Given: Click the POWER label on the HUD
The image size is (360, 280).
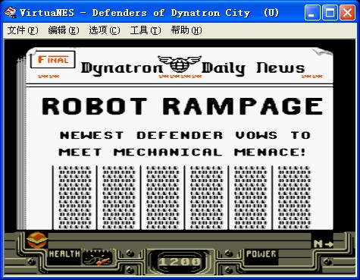Looking at the screenshot, I should pos(261,253).
